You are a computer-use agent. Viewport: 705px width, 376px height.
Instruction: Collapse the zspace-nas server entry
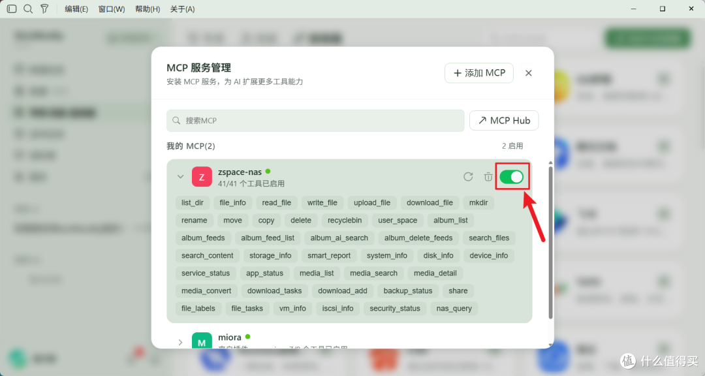(x=180, y=177)
